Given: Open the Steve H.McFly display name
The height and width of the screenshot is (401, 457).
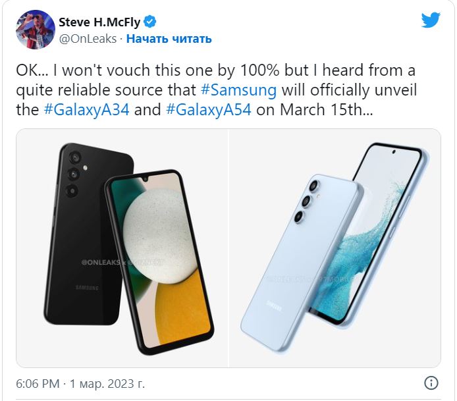Looking at the screenshot, I should pyautogui.click(x=101, y=22).
